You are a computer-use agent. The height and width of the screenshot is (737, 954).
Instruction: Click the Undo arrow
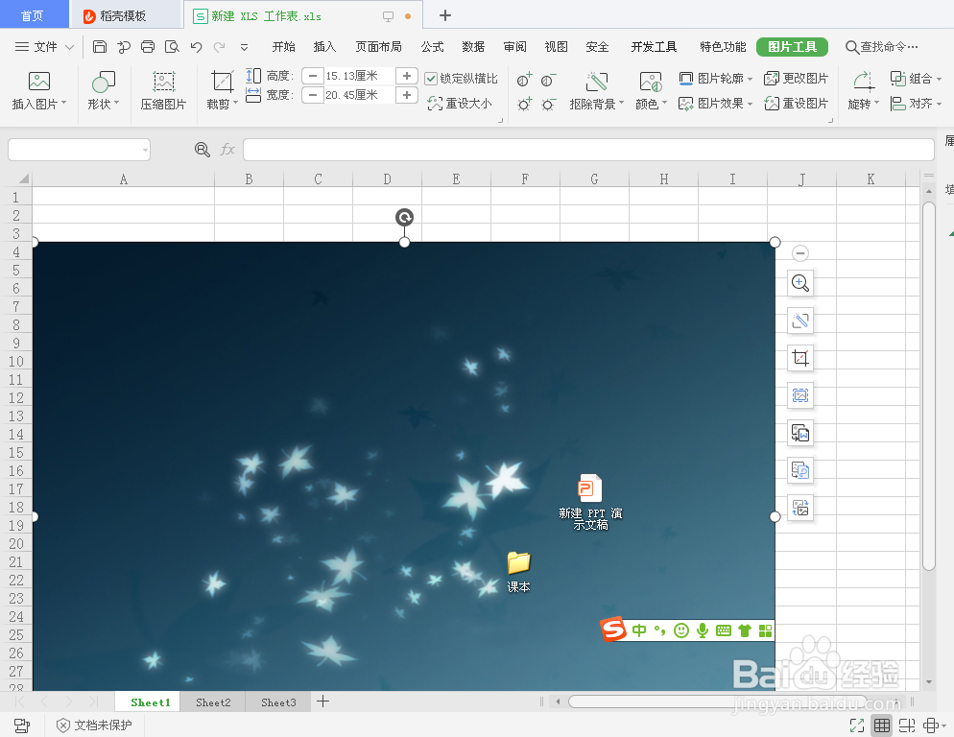click(196, 47)
